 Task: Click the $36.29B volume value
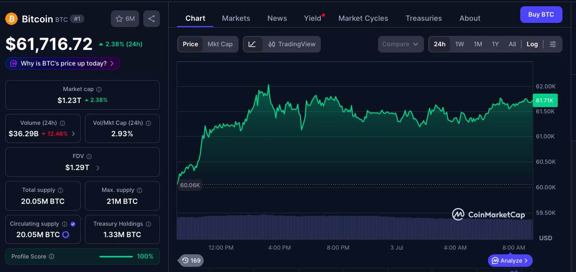(x=23, y=134)
